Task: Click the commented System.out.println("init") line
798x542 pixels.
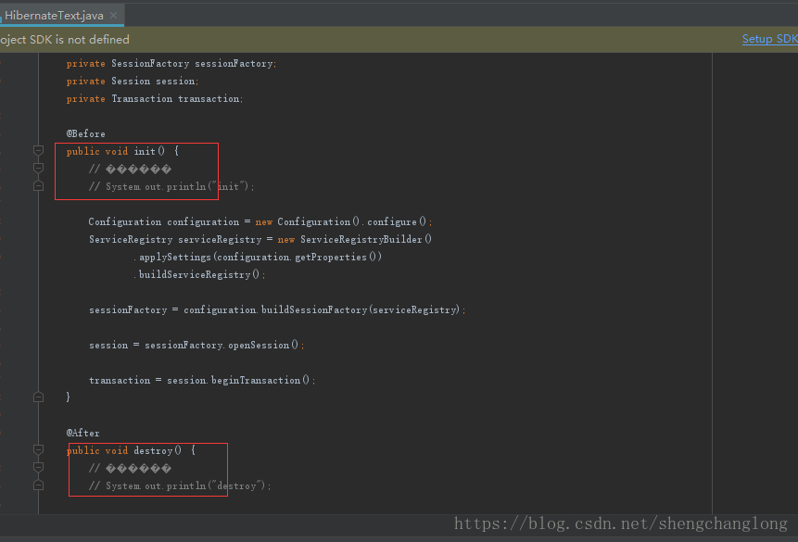Action: [x=171, y=187]
